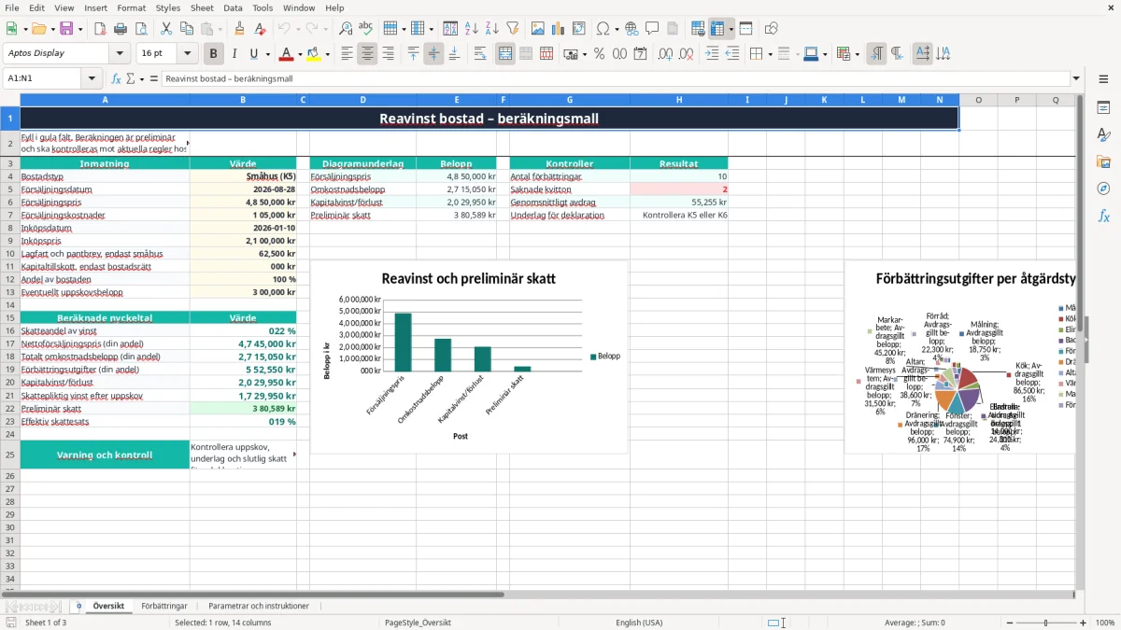Open the Format menu
The width and height of the screenshot is (1121, 630).
tap(131, 7)
